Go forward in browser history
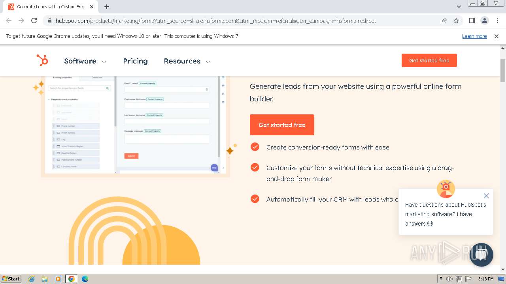This screenshot has height=284, width=506. click(21, 21)
